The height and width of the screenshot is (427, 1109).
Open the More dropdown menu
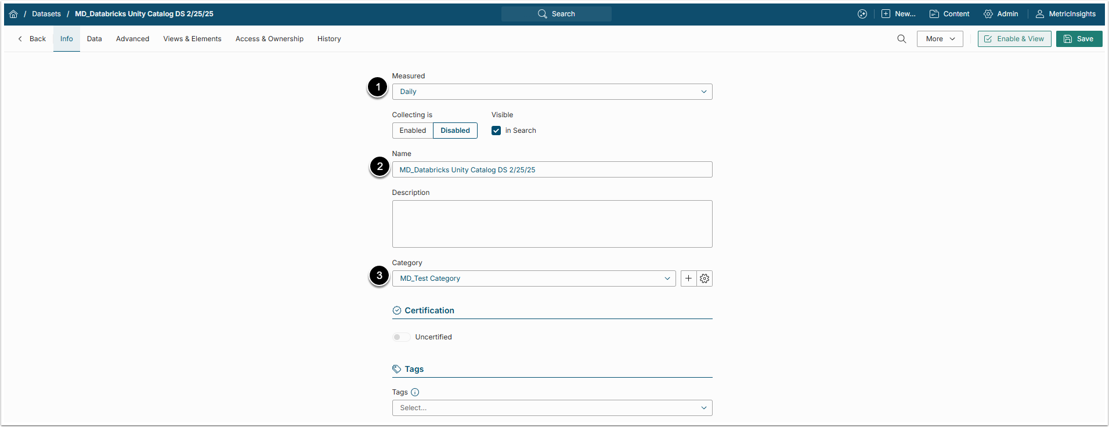click(940, 39)
